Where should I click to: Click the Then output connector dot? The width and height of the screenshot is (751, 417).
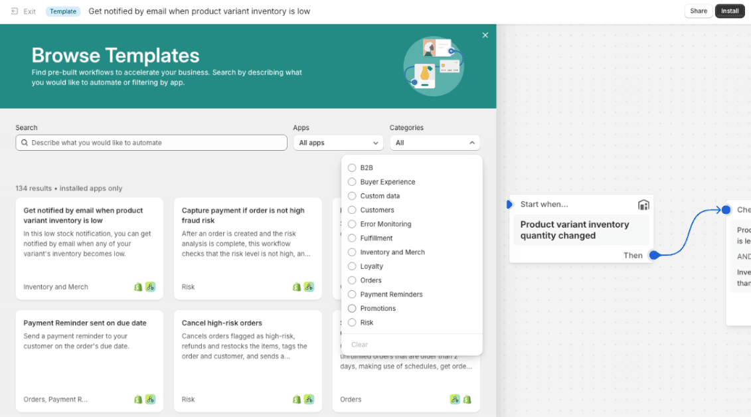pos(653,255)
